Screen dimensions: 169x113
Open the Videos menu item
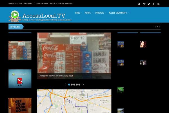(x=88, y=13)
